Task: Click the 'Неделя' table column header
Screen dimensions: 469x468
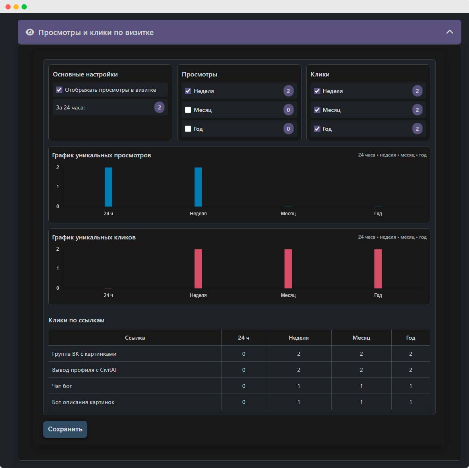Action: 299,338
